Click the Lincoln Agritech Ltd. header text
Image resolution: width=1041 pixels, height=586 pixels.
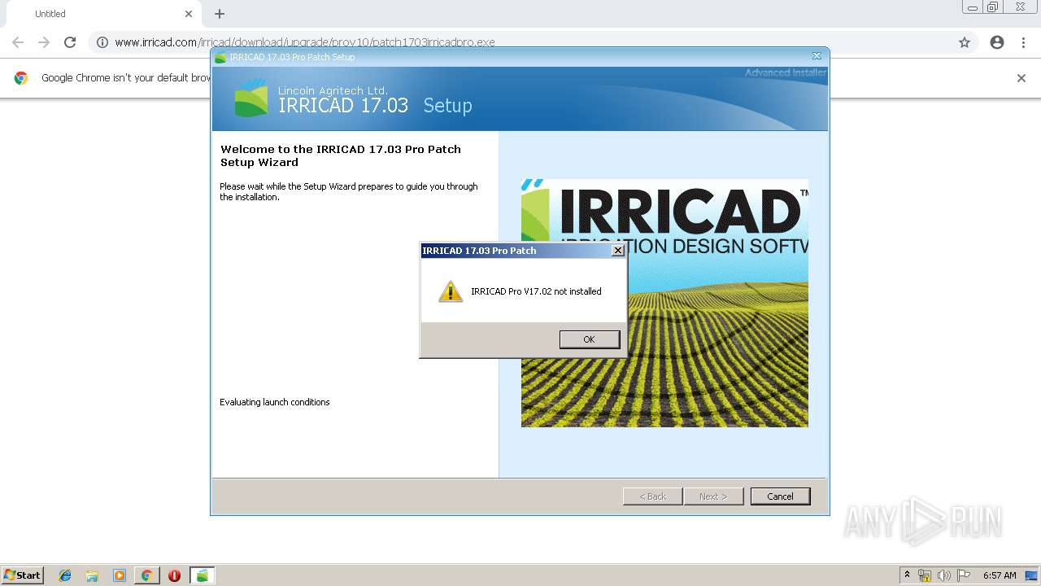[x=333, y=90]
